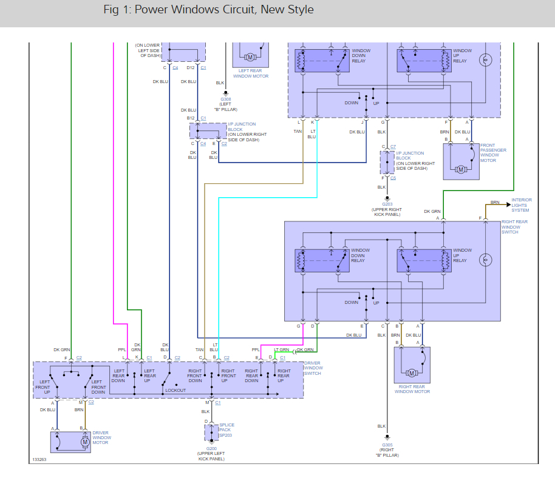Click the G308 ground link

point(226,99)
